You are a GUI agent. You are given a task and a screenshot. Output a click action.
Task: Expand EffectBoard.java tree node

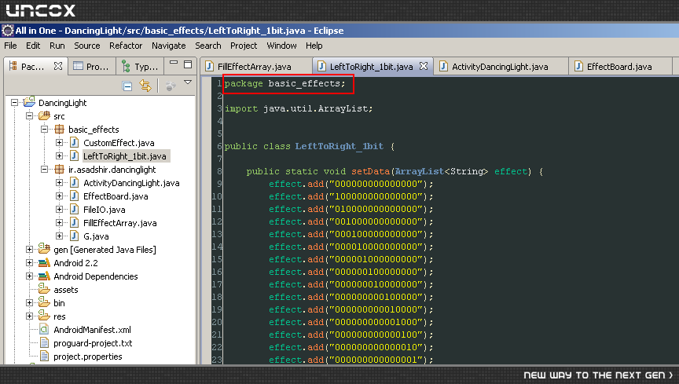tap(59, 196)
